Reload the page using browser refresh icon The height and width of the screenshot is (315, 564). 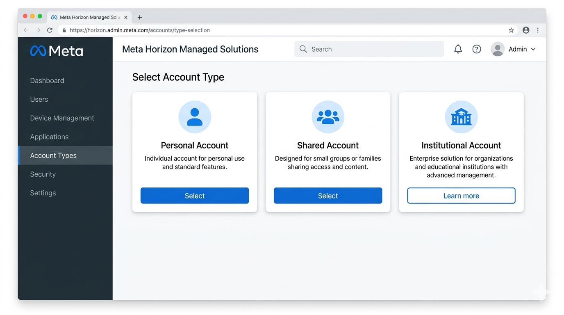point(50,30)
